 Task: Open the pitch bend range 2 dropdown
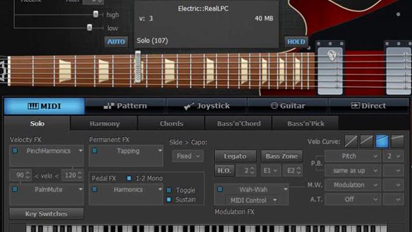pyautogui.click(x=393, y=156)
